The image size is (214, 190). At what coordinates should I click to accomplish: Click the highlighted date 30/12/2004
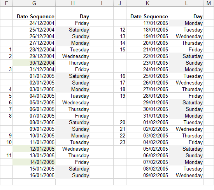[x=34, y=63]
